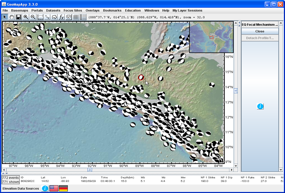Click the ID column header

(22, 177)
